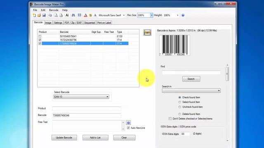Click the Search button

pos(191,79)
